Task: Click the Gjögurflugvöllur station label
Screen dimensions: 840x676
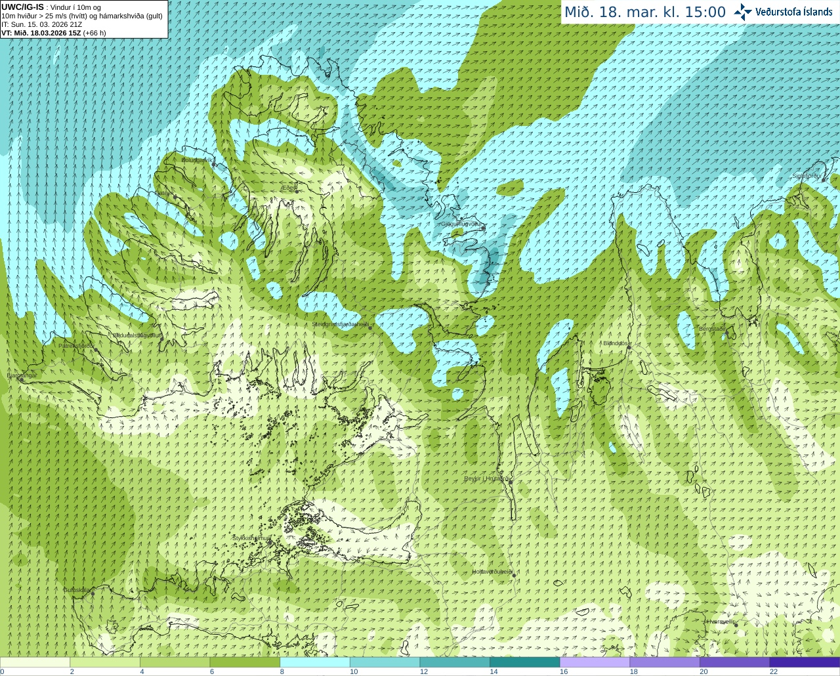Action: point(461,224)
